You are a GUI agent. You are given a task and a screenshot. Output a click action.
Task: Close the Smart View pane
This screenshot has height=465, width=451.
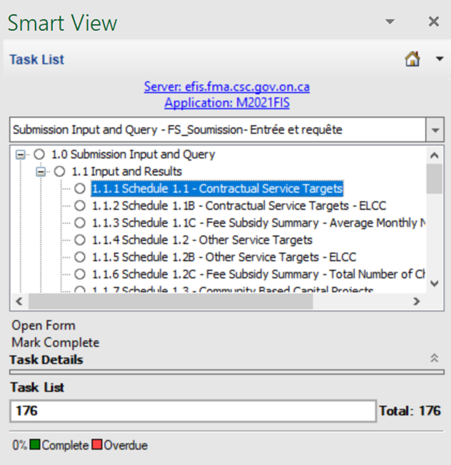tap(433, 22)
